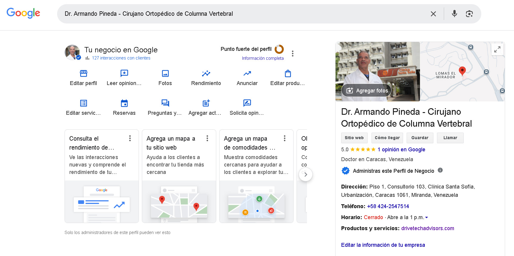Click the voice search microphone icon
514x256 pixels.
click(x=454, y=14)
